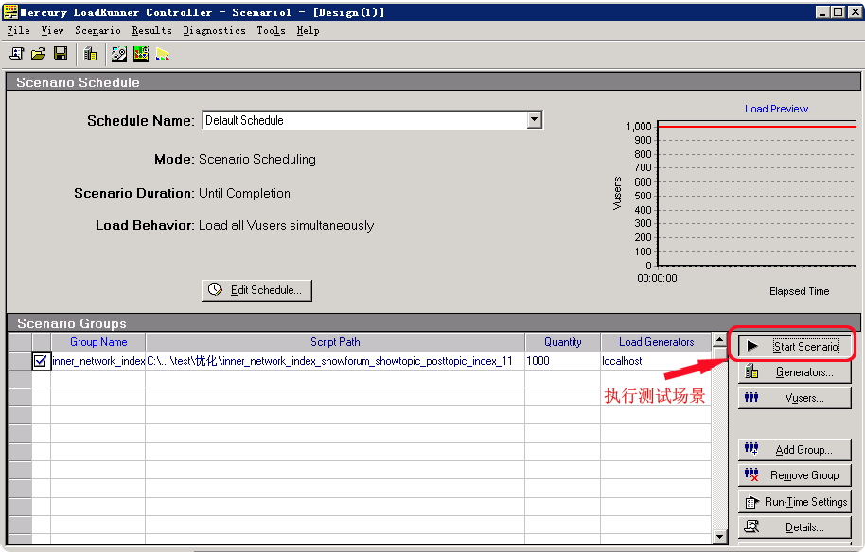Click the Run-Time Settings icon
Screen dimensions: 865x552
click(751, 501)
